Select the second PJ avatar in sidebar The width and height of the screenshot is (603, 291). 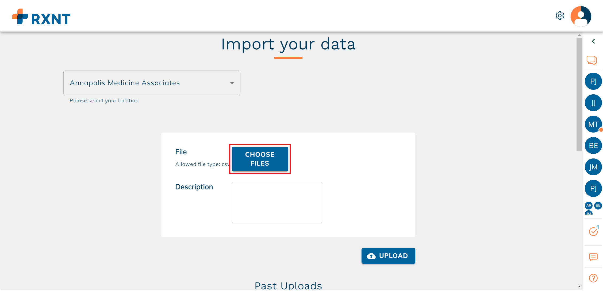(593, 188)
